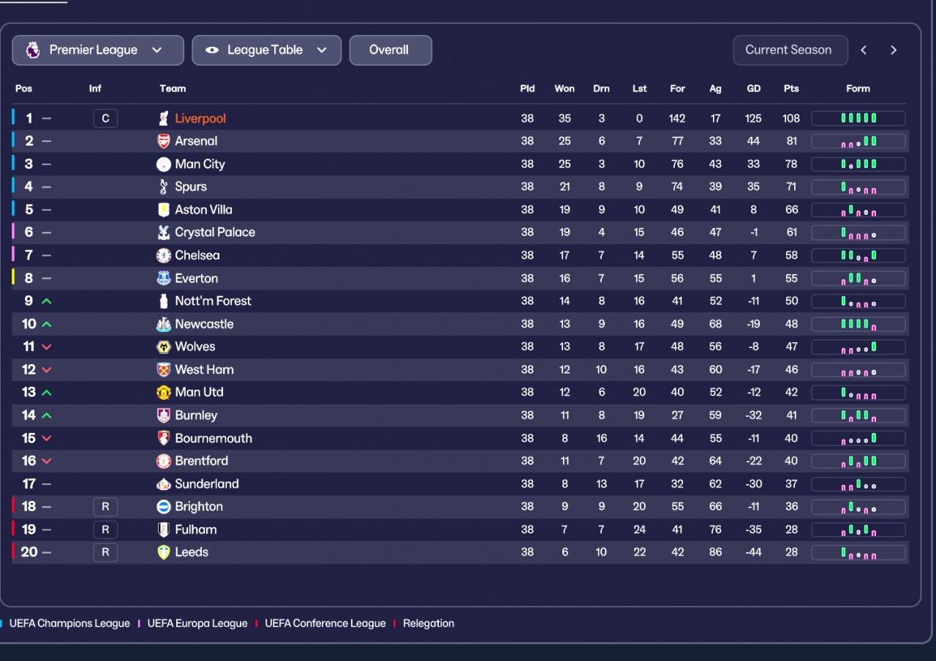
Task: Click the Brighton badge icon
Action: [x=164, y=507]
